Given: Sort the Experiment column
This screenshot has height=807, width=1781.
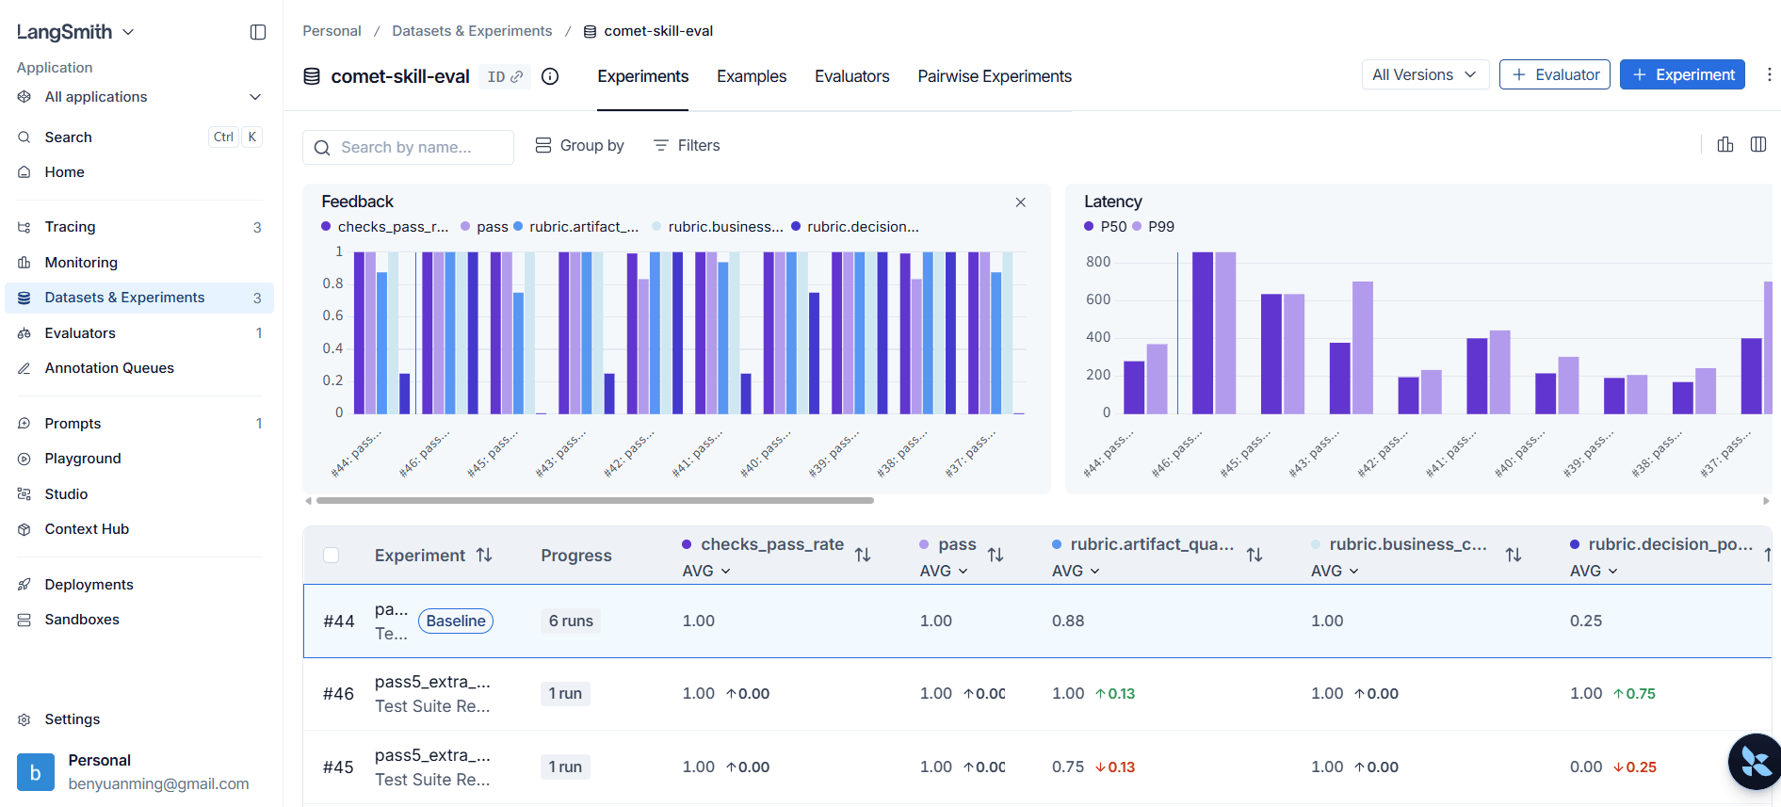Looking at the screenshot, I should pyautogui.click(x=484, y=556).
